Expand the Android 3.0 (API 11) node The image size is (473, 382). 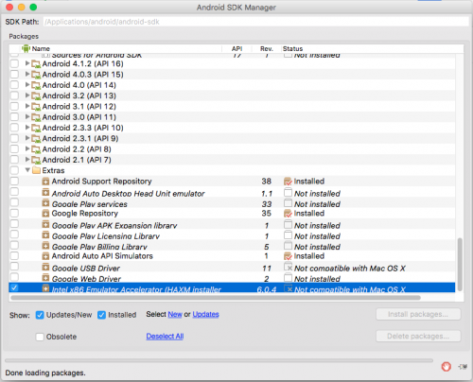click(x=27, y=116)
